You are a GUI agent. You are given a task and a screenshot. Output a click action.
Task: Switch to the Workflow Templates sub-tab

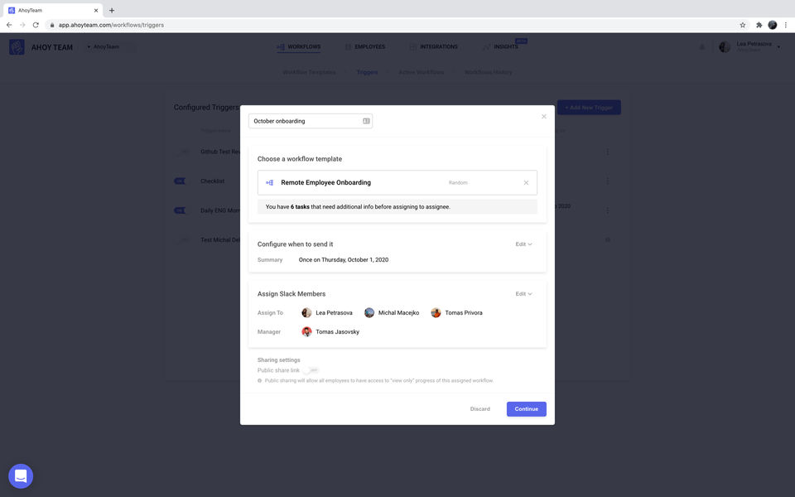pos(309,72)
